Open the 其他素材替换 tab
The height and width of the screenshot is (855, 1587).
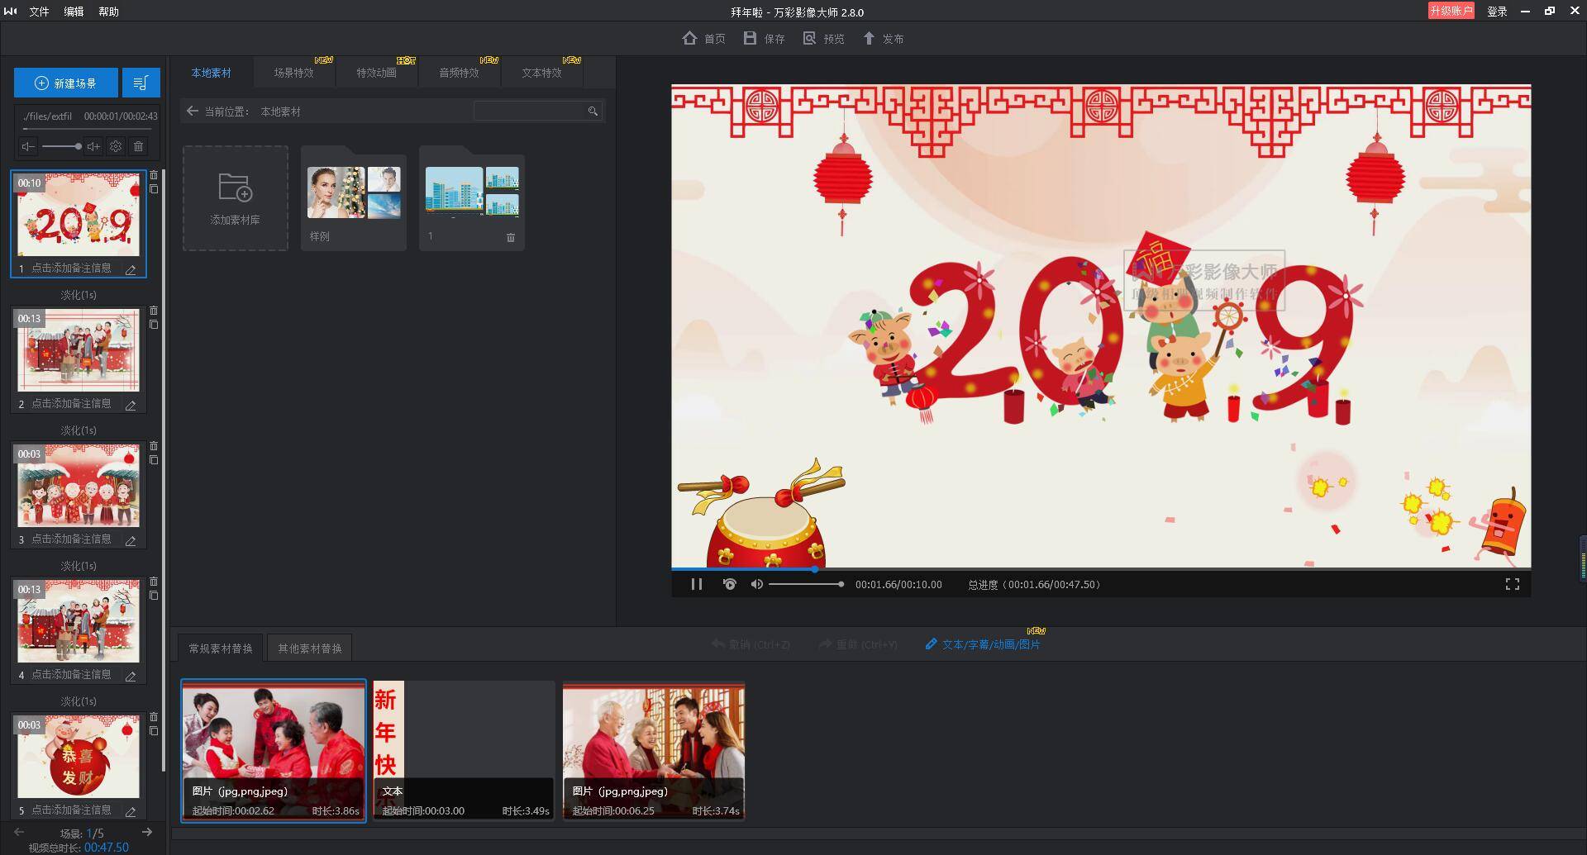click(310, 648)
